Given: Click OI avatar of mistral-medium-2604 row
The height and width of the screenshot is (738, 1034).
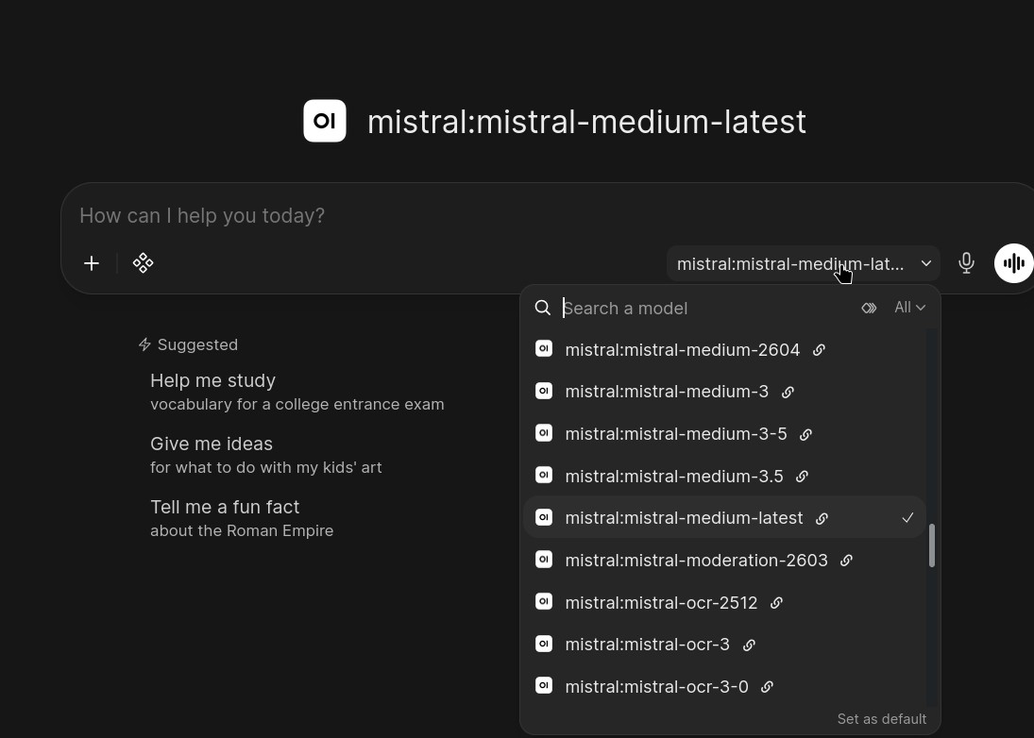Looking at the screenshot, I should click(x=544, y=348).
